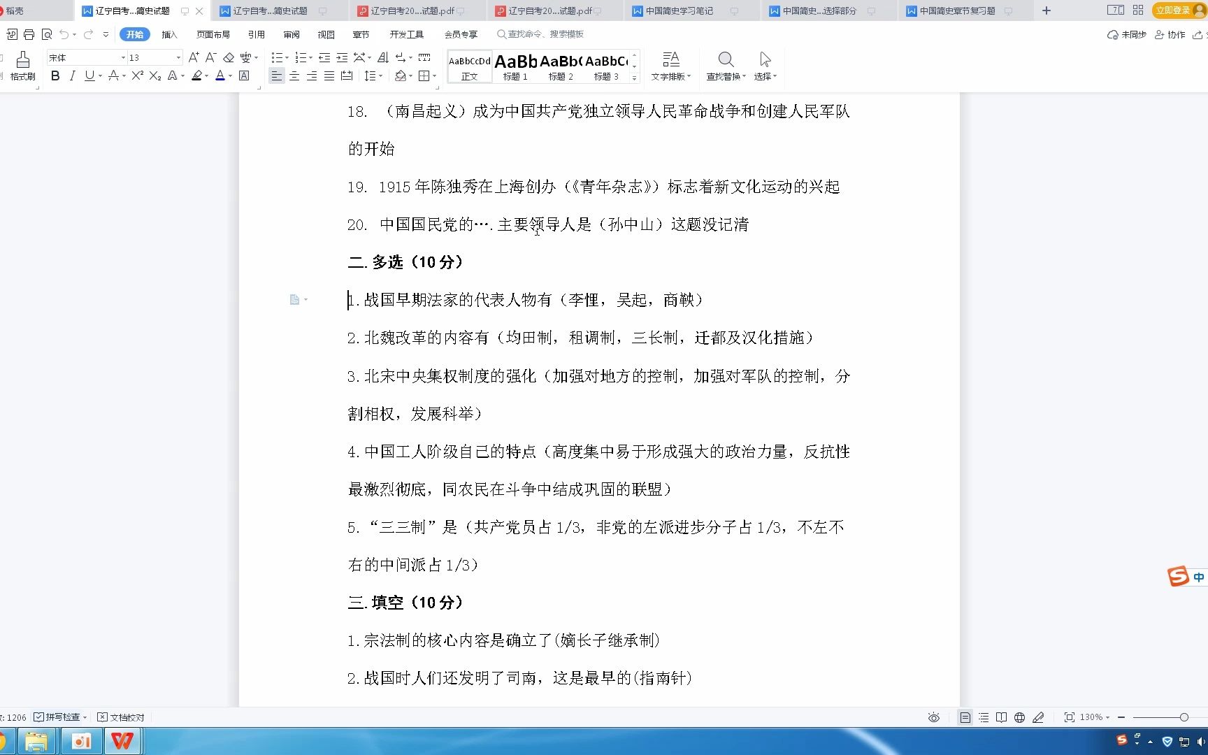The height and width of the screenshot is (755, 1208).
Task: Decrease font size with the A- icon
Action: click(x=210, y=57)
